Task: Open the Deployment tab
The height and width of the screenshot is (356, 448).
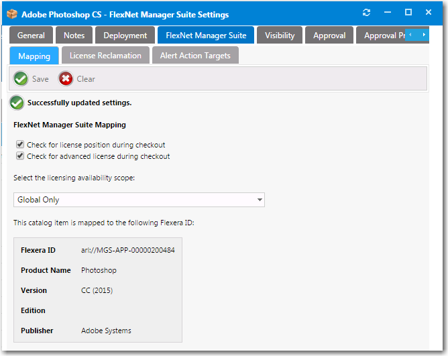Action: click(x=125, y=36)
